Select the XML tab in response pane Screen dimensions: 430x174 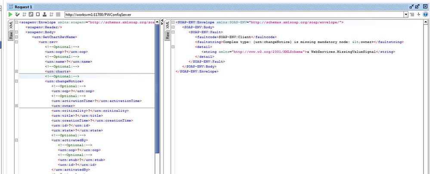tap(167, 26)
